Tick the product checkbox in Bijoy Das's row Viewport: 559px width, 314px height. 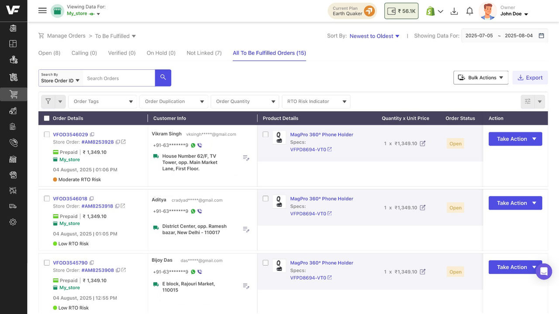click(x=266, y=263)
